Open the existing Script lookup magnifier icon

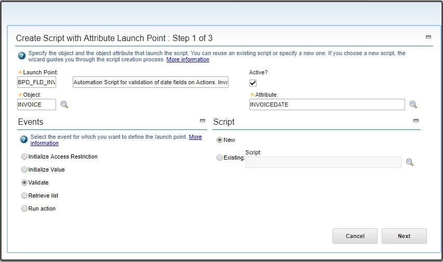[410, 162]
